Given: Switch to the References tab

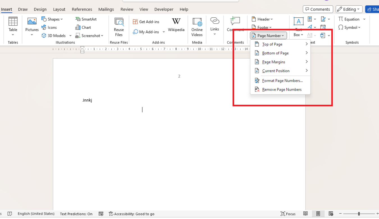Looking at the screenshot, I should coord(82,9).
